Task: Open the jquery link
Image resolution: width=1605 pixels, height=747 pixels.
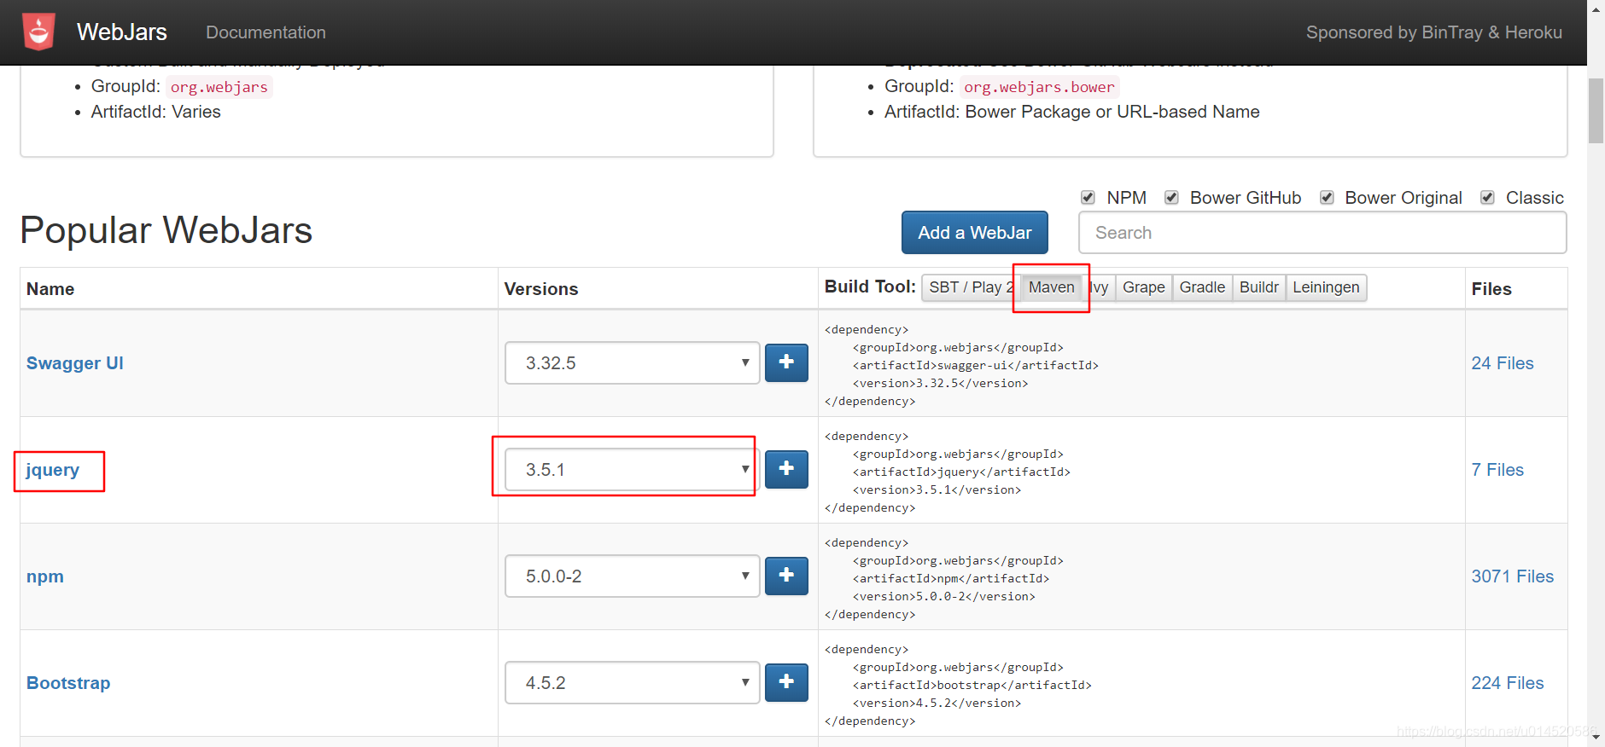Action: 53,470
